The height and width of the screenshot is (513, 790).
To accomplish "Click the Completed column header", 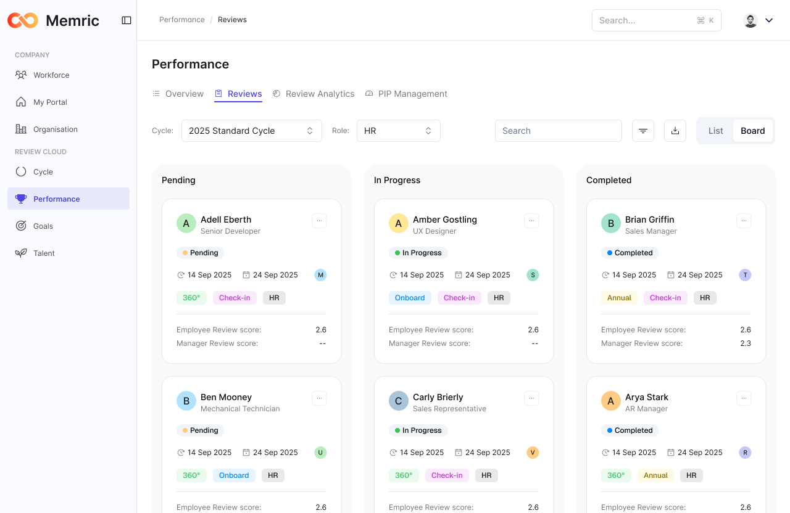I will pyautogui.click(x=609, y=180).
